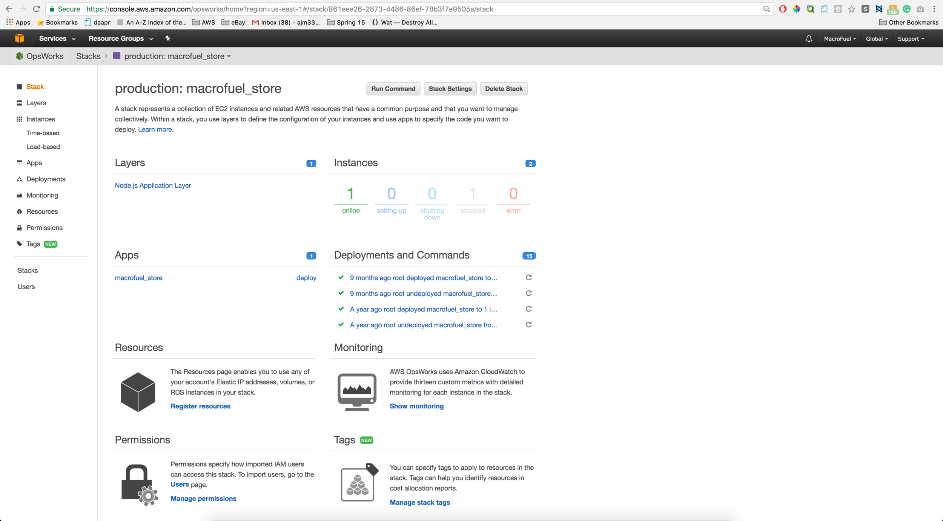Expand the Support dropdown menu
This screenshot has height=521, width=943.
pyautogui.click(x=911, y=39)
